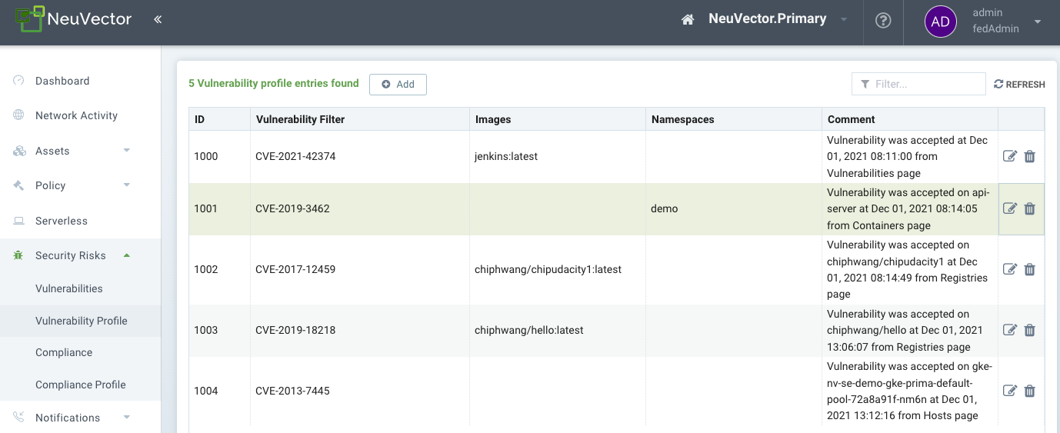
Task: Open NeuVector.Primary cluster dropdown
Action: coord(844,20)
